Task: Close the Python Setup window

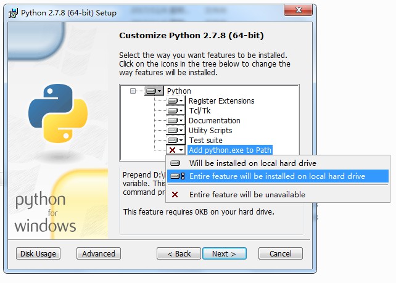Action: (x=299, y=10)
